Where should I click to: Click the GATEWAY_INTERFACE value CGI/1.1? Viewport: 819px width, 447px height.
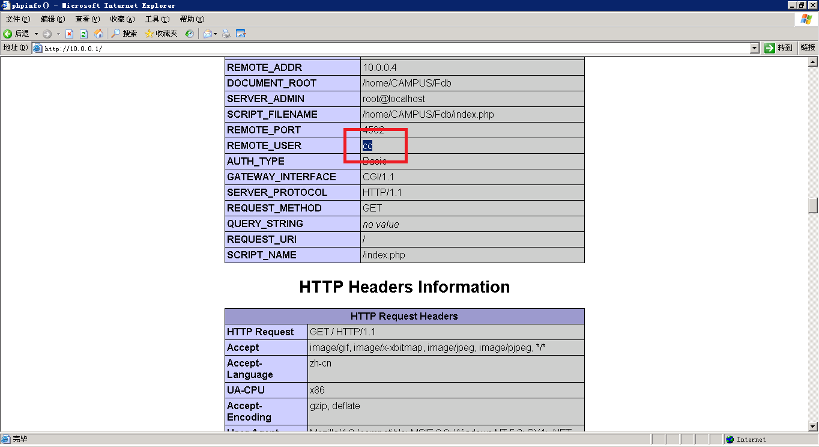pos(378,177)
